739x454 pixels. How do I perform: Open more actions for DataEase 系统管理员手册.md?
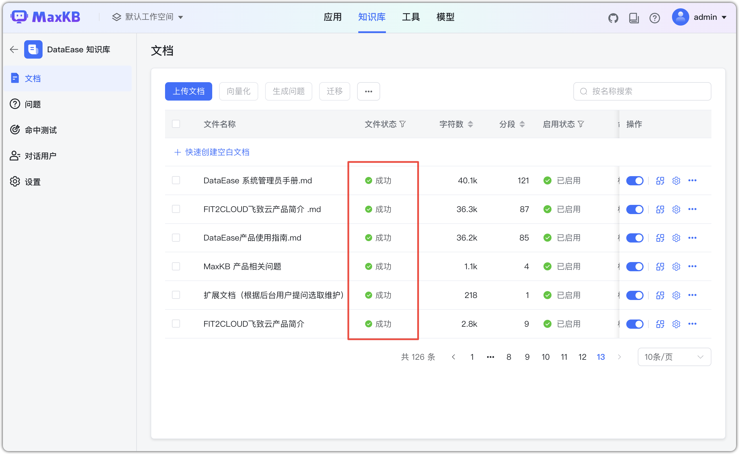coord(692,180)
